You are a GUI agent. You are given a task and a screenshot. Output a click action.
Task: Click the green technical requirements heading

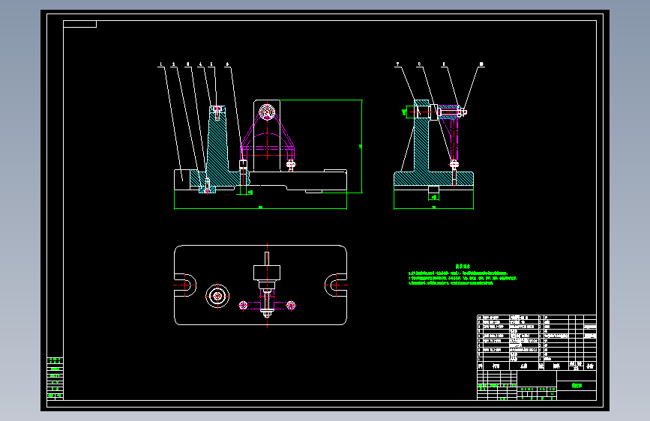click(463, 267)
